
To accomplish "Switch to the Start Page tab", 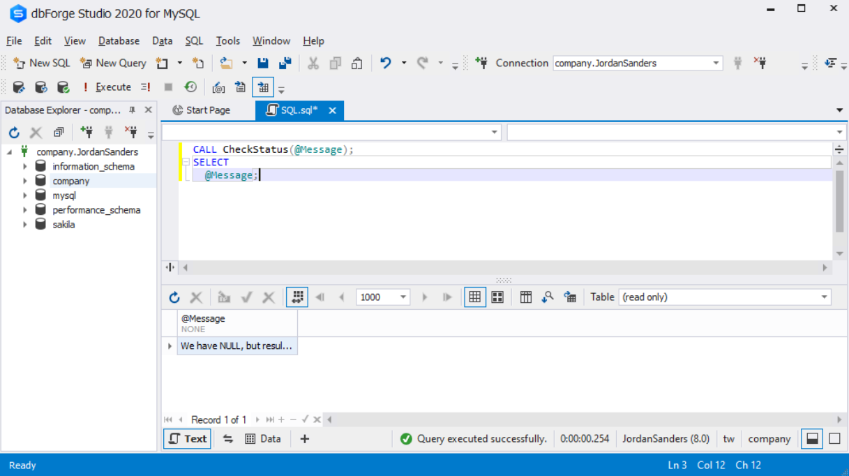I will 201,110.
